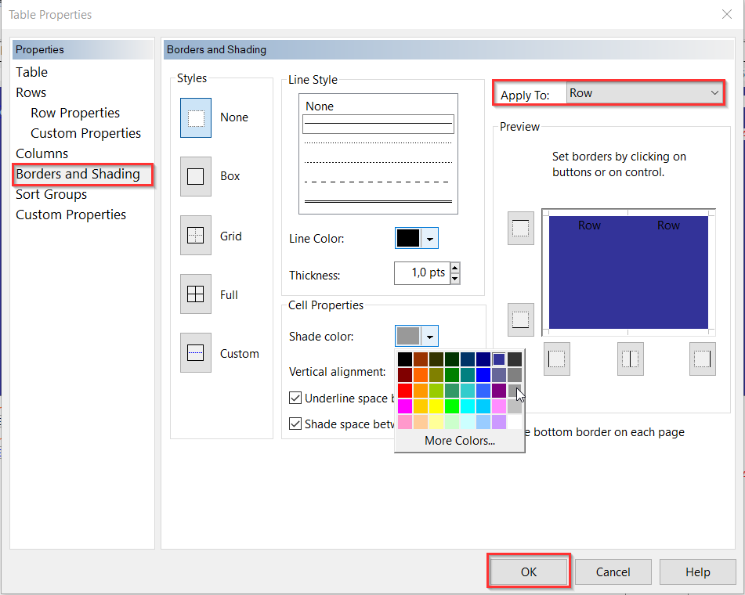Toggle the Underline space checkbox
Viewport: 745px width, 595px height.
click(295, 398)
